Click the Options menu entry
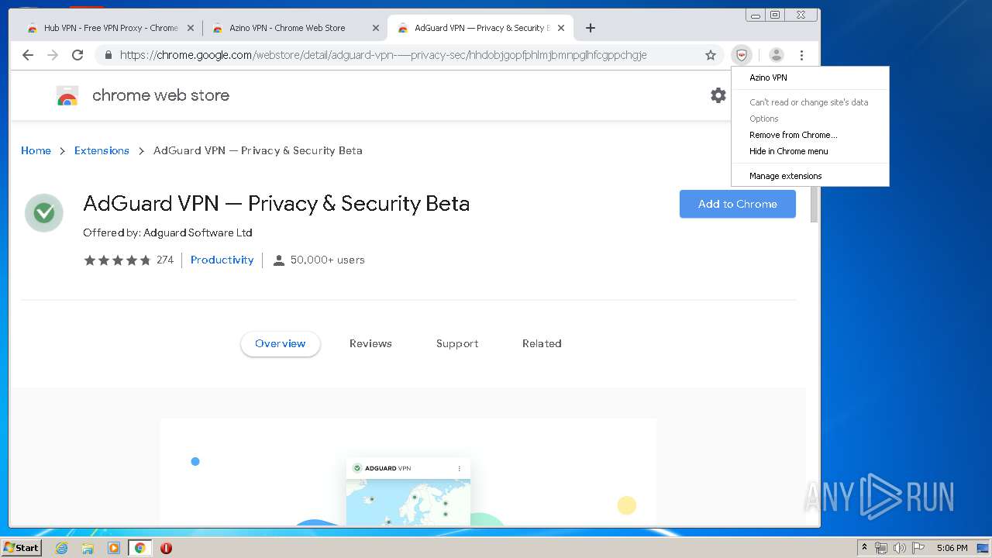 coord(810,119)
